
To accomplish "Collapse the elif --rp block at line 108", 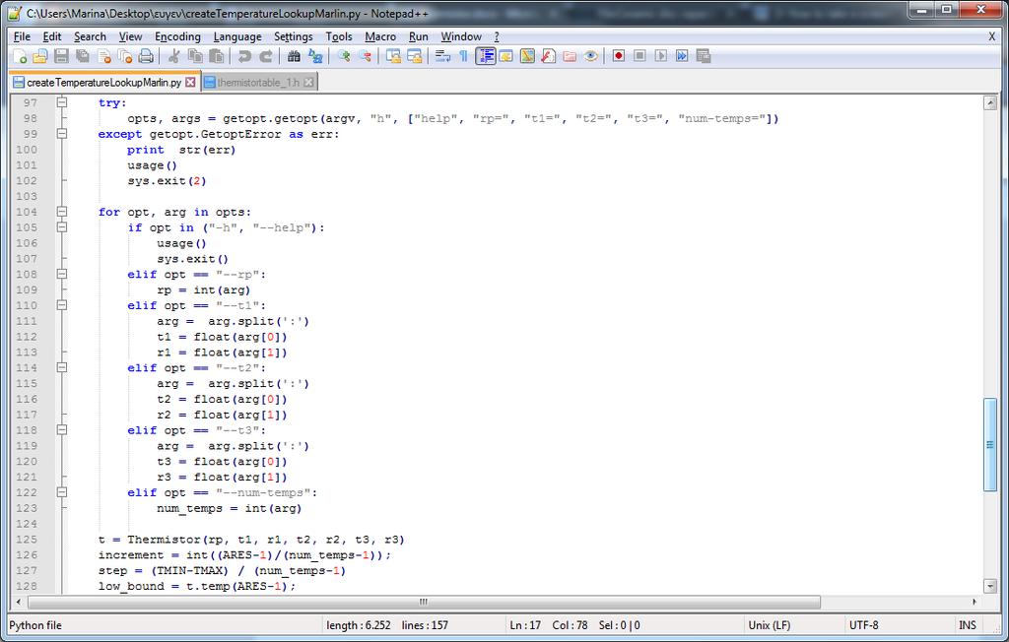I will [62, 274].
